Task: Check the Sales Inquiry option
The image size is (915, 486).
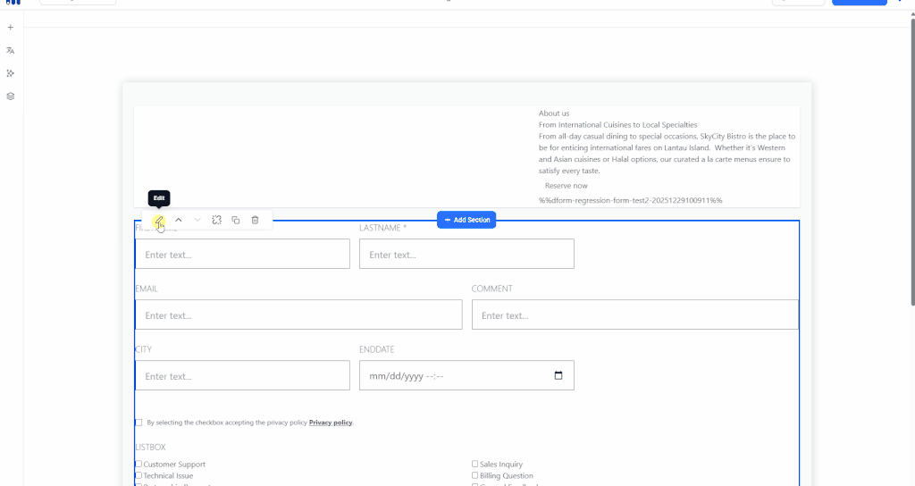Action: click(474, 464)
